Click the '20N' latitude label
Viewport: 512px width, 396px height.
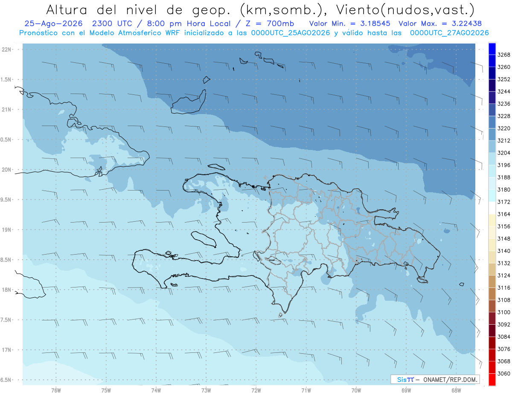tap(7, 170)
